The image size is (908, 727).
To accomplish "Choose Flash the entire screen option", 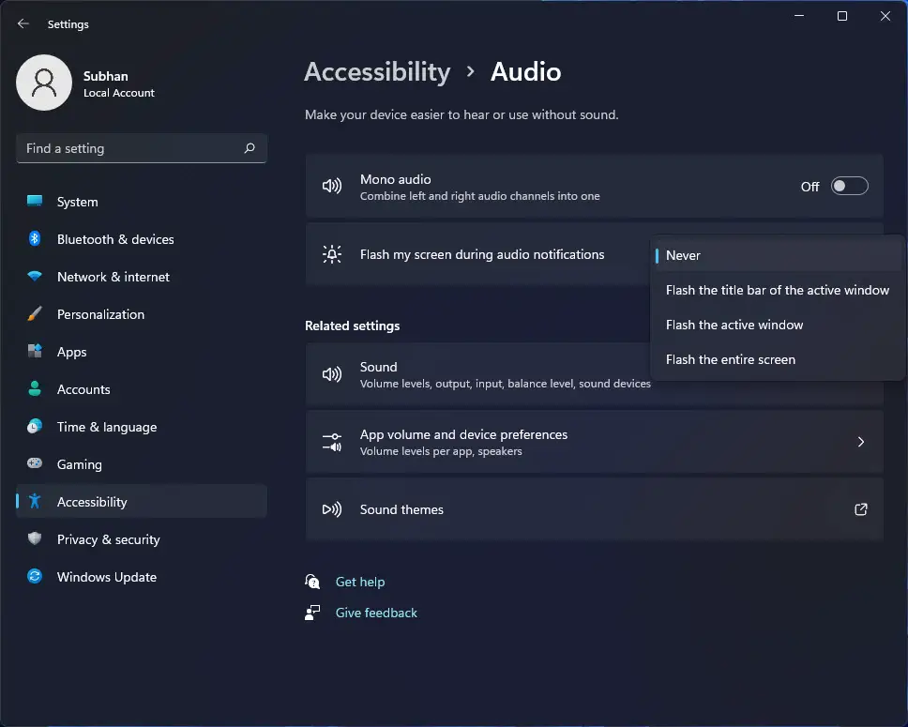I will (x=777, y=359).
